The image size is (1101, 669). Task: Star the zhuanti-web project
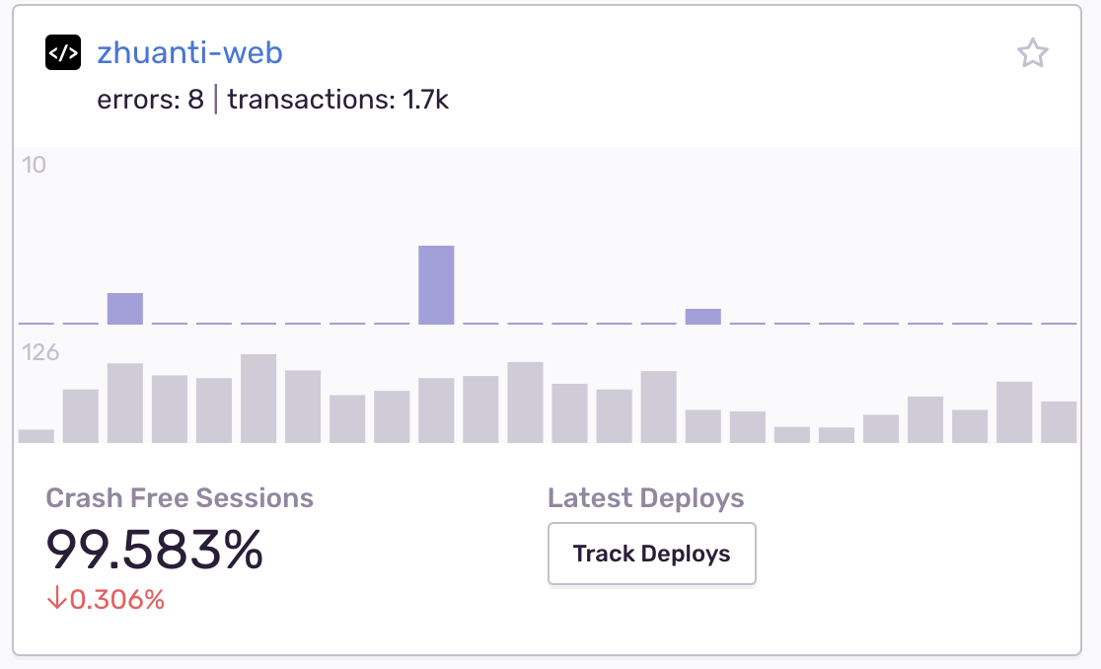(1032, 53)
